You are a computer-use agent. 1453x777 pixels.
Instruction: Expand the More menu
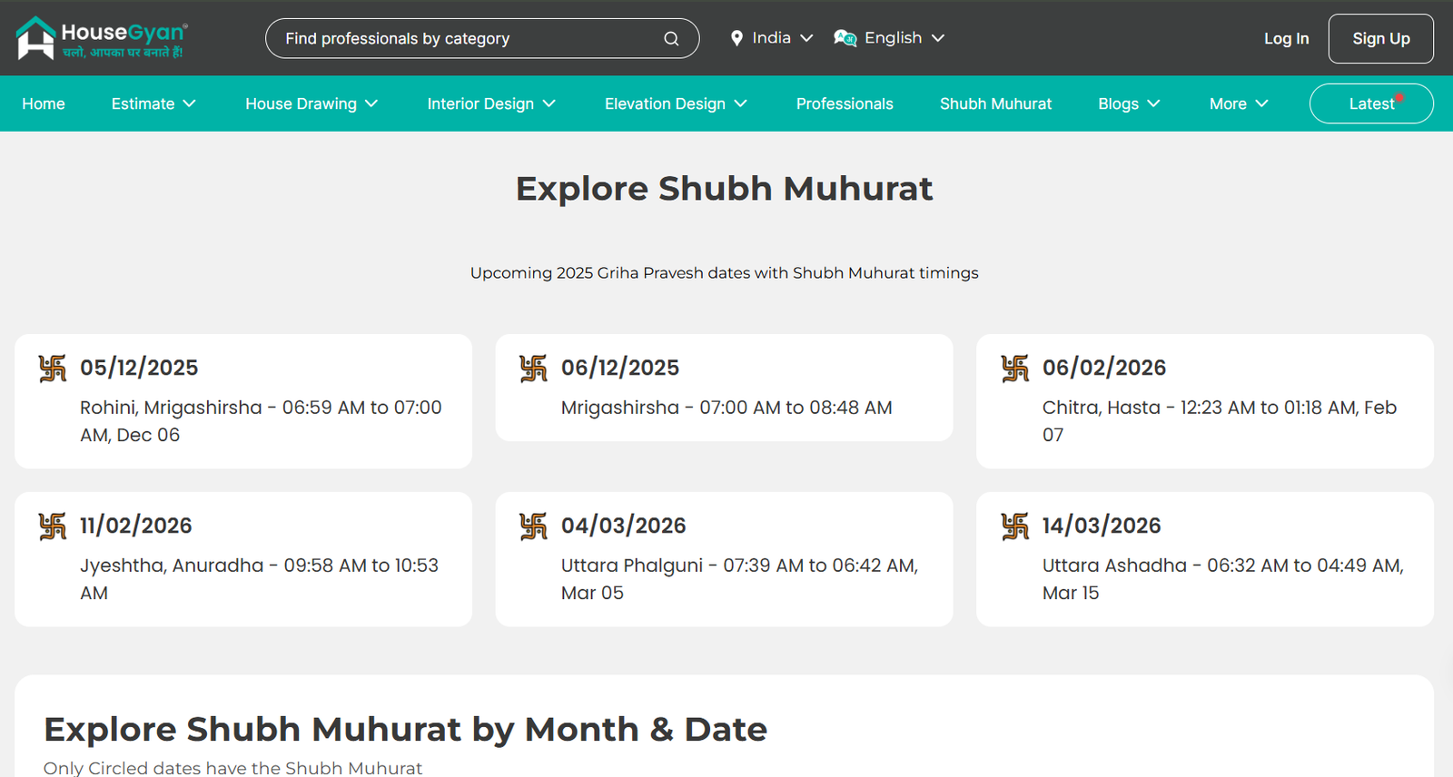tap(1238, 103)
